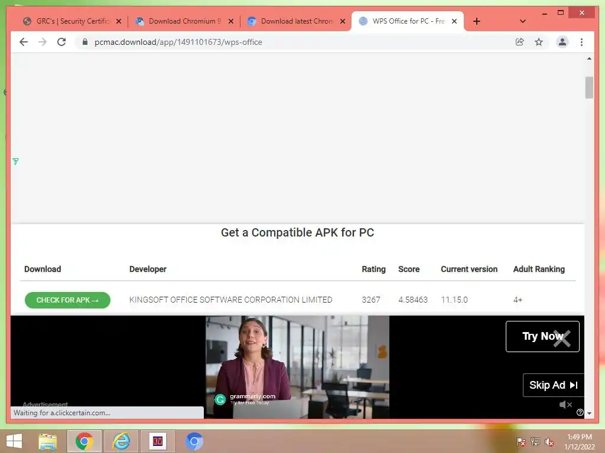Image resolution: width=605 pixels, height=453 pixels.
Task: Open the Windows Start button
Action: pos(14,441)
